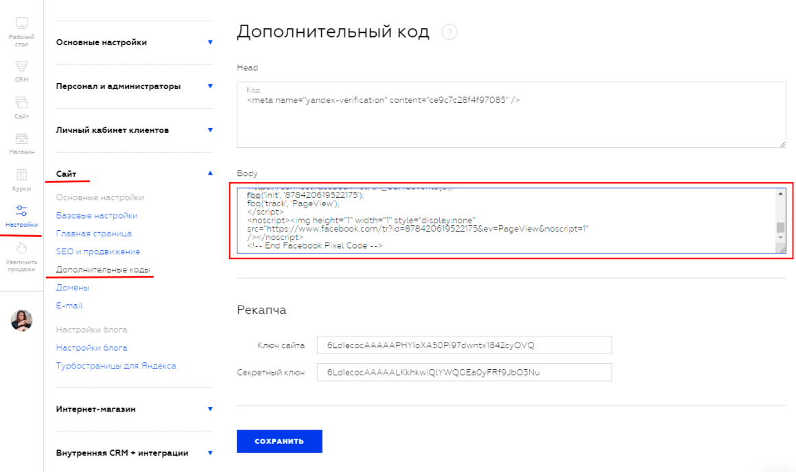This screenshot has width=796, height=472.
Task: Expand Внутренняя CRM + интеграции arrow
Action: tap(210, 454)
